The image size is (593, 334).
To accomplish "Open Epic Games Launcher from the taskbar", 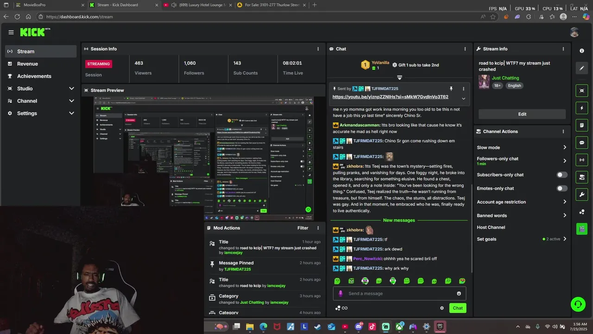I will coord(440,327).
